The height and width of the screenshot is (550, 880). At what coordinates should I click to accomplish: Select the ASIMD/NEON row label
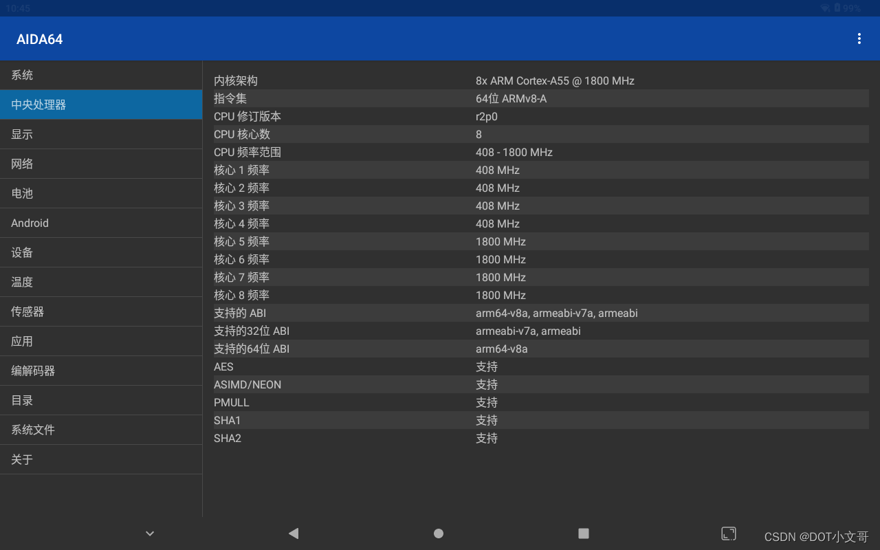[x=247, y=384]
